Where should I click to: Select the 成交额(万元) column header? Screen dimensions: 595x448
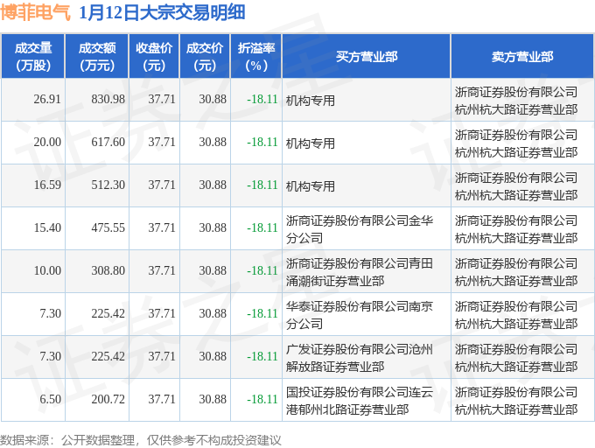point(97,57)
